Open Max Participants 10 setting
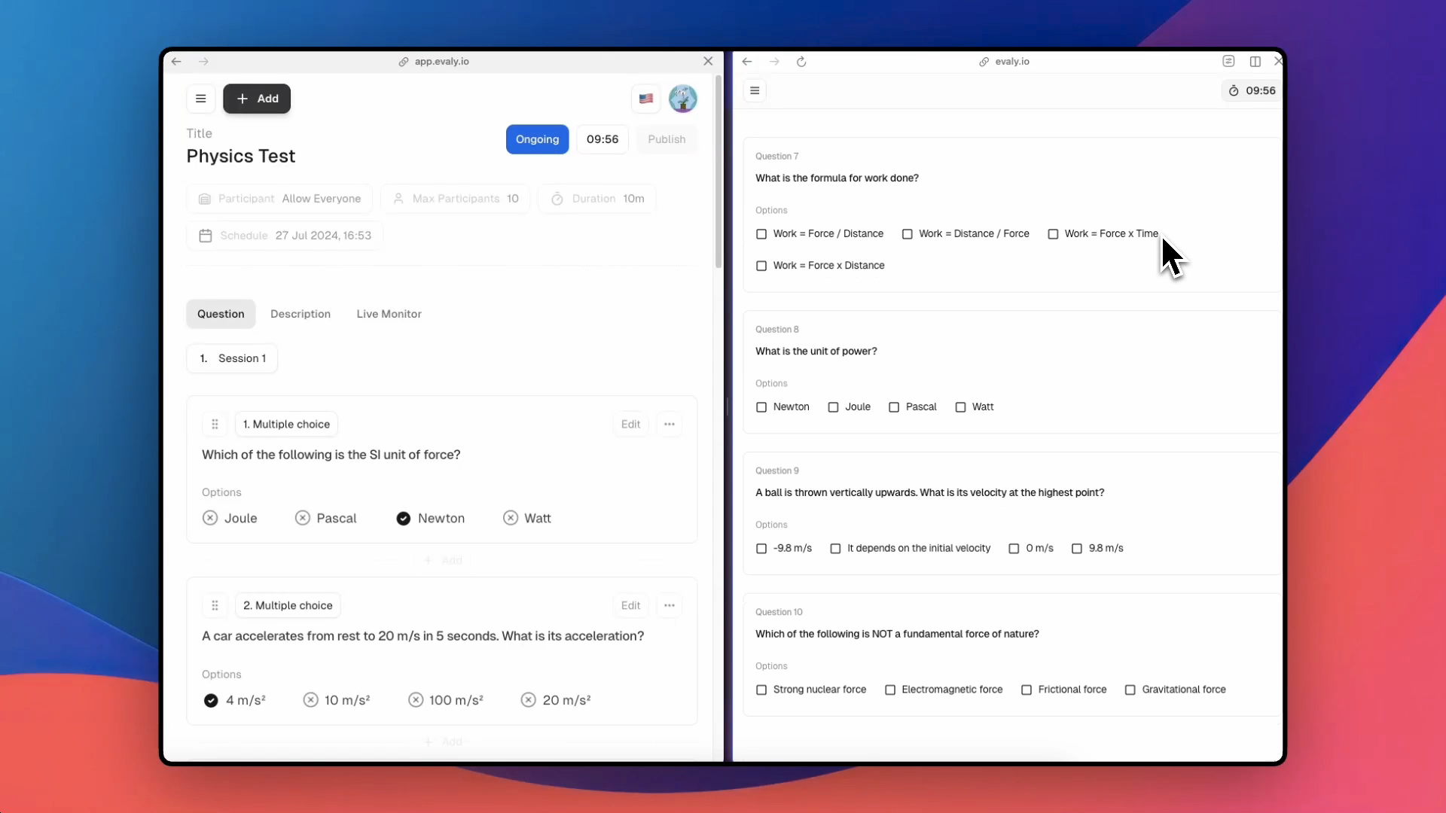Viewport: 1446px width, 813px height. point(456,199)
